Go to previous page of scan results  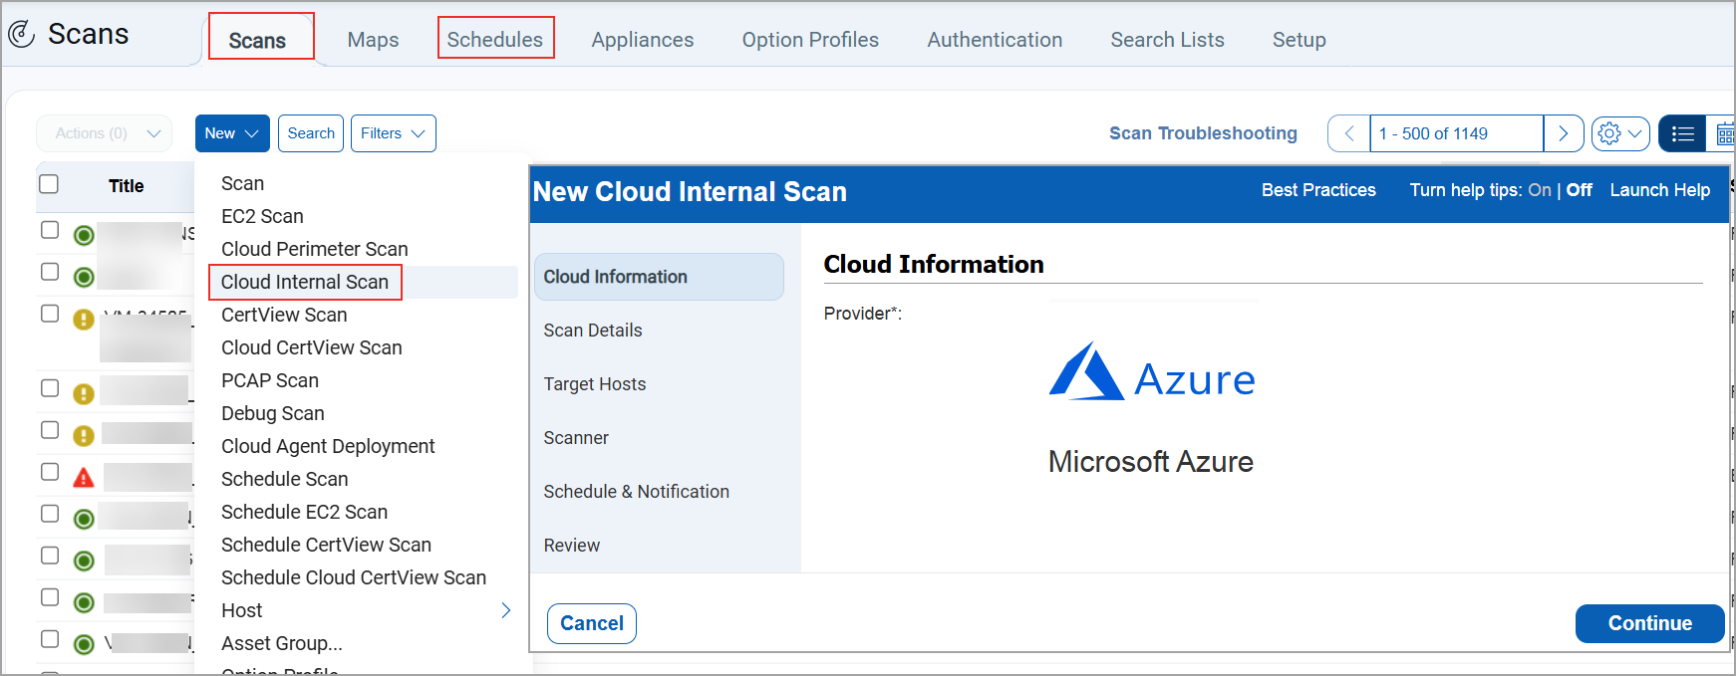[x=1348, y=133]
